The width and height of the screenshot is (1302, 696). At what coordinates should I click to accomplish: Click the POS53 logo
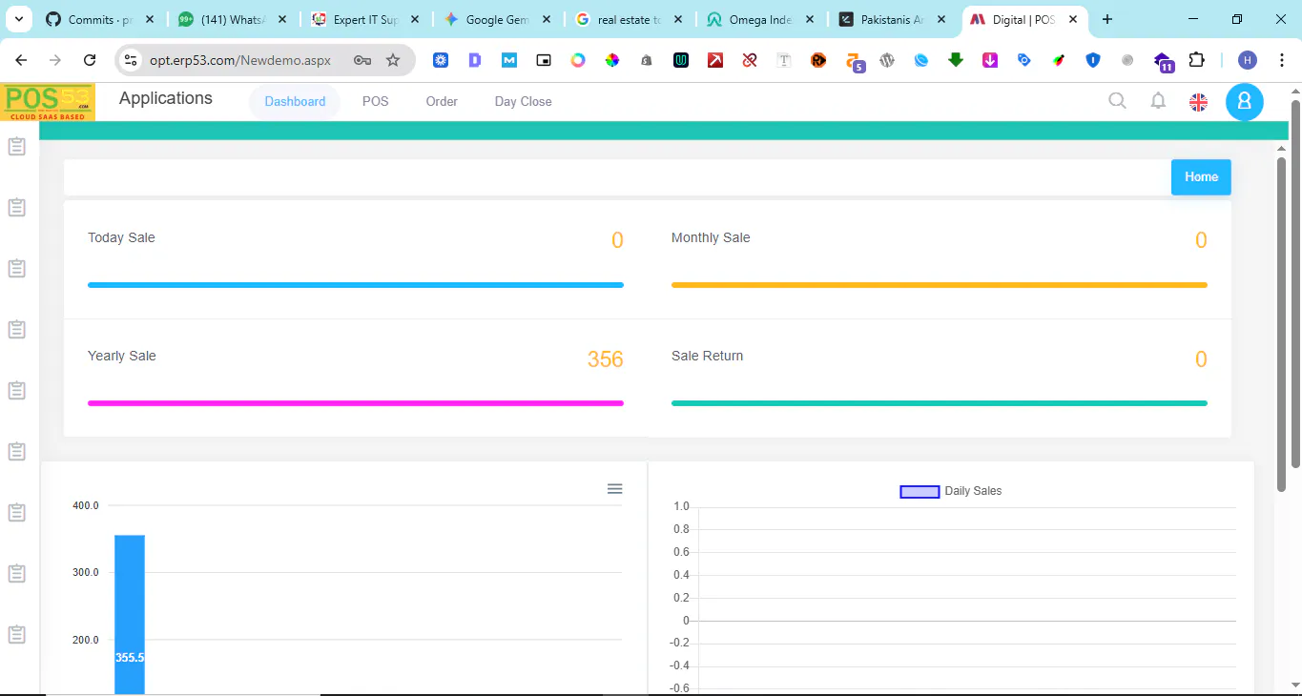(x=48, y=102)
